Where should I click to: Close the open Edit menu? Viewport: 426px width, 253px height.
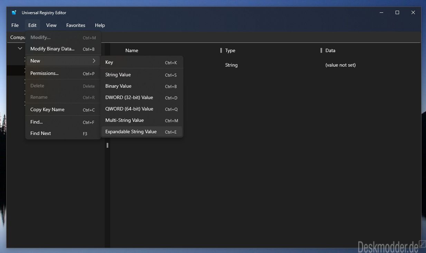[x=32, y=25]
